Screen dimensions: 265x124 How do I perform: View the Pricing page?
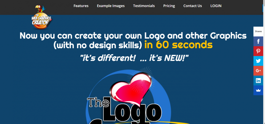click(169, 6)
